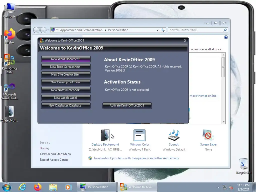Click the themes list scroll up arrow
This screenshot has height=192, width=256.
pos(223,55)
